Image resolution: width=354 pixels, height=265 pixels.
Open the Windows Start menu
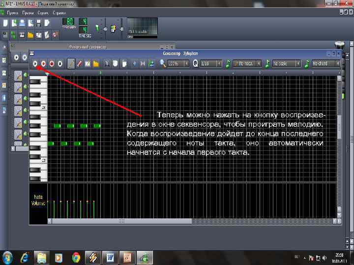7,258
